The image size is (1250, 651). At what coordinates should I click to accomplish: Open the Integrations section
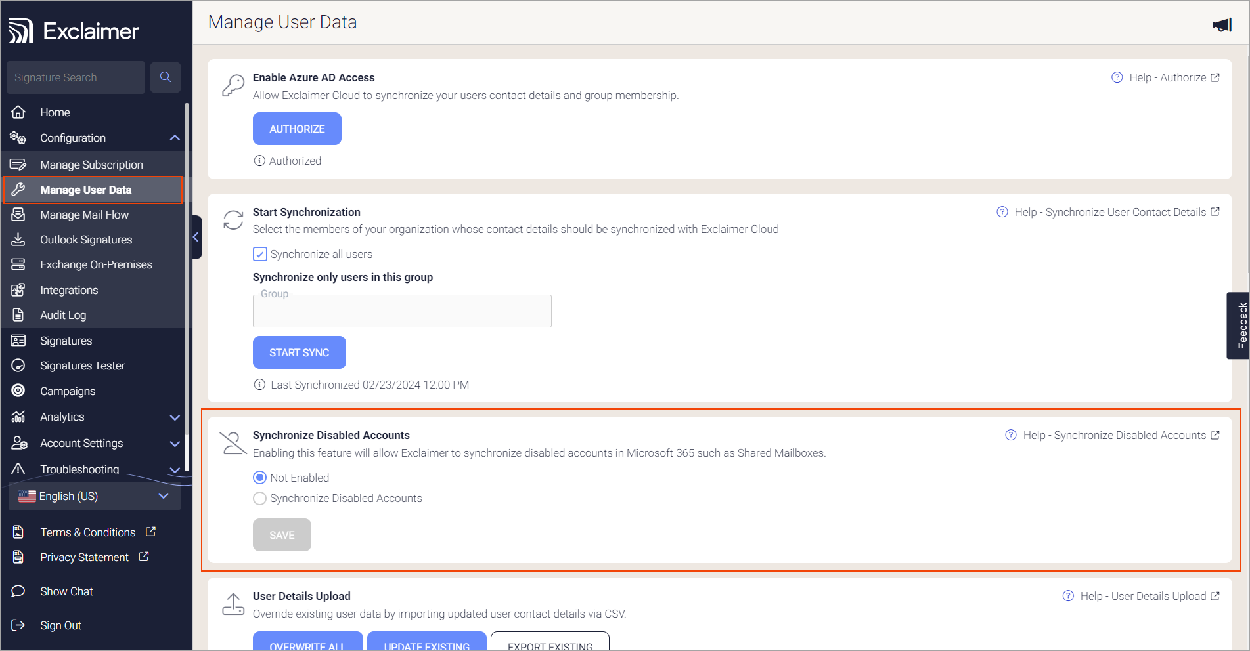coord(68,289)
